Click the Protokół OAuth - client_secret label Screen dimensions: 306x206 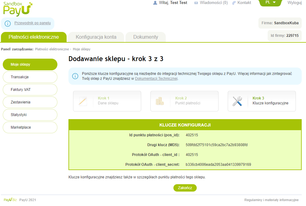(x=153, y=165)
